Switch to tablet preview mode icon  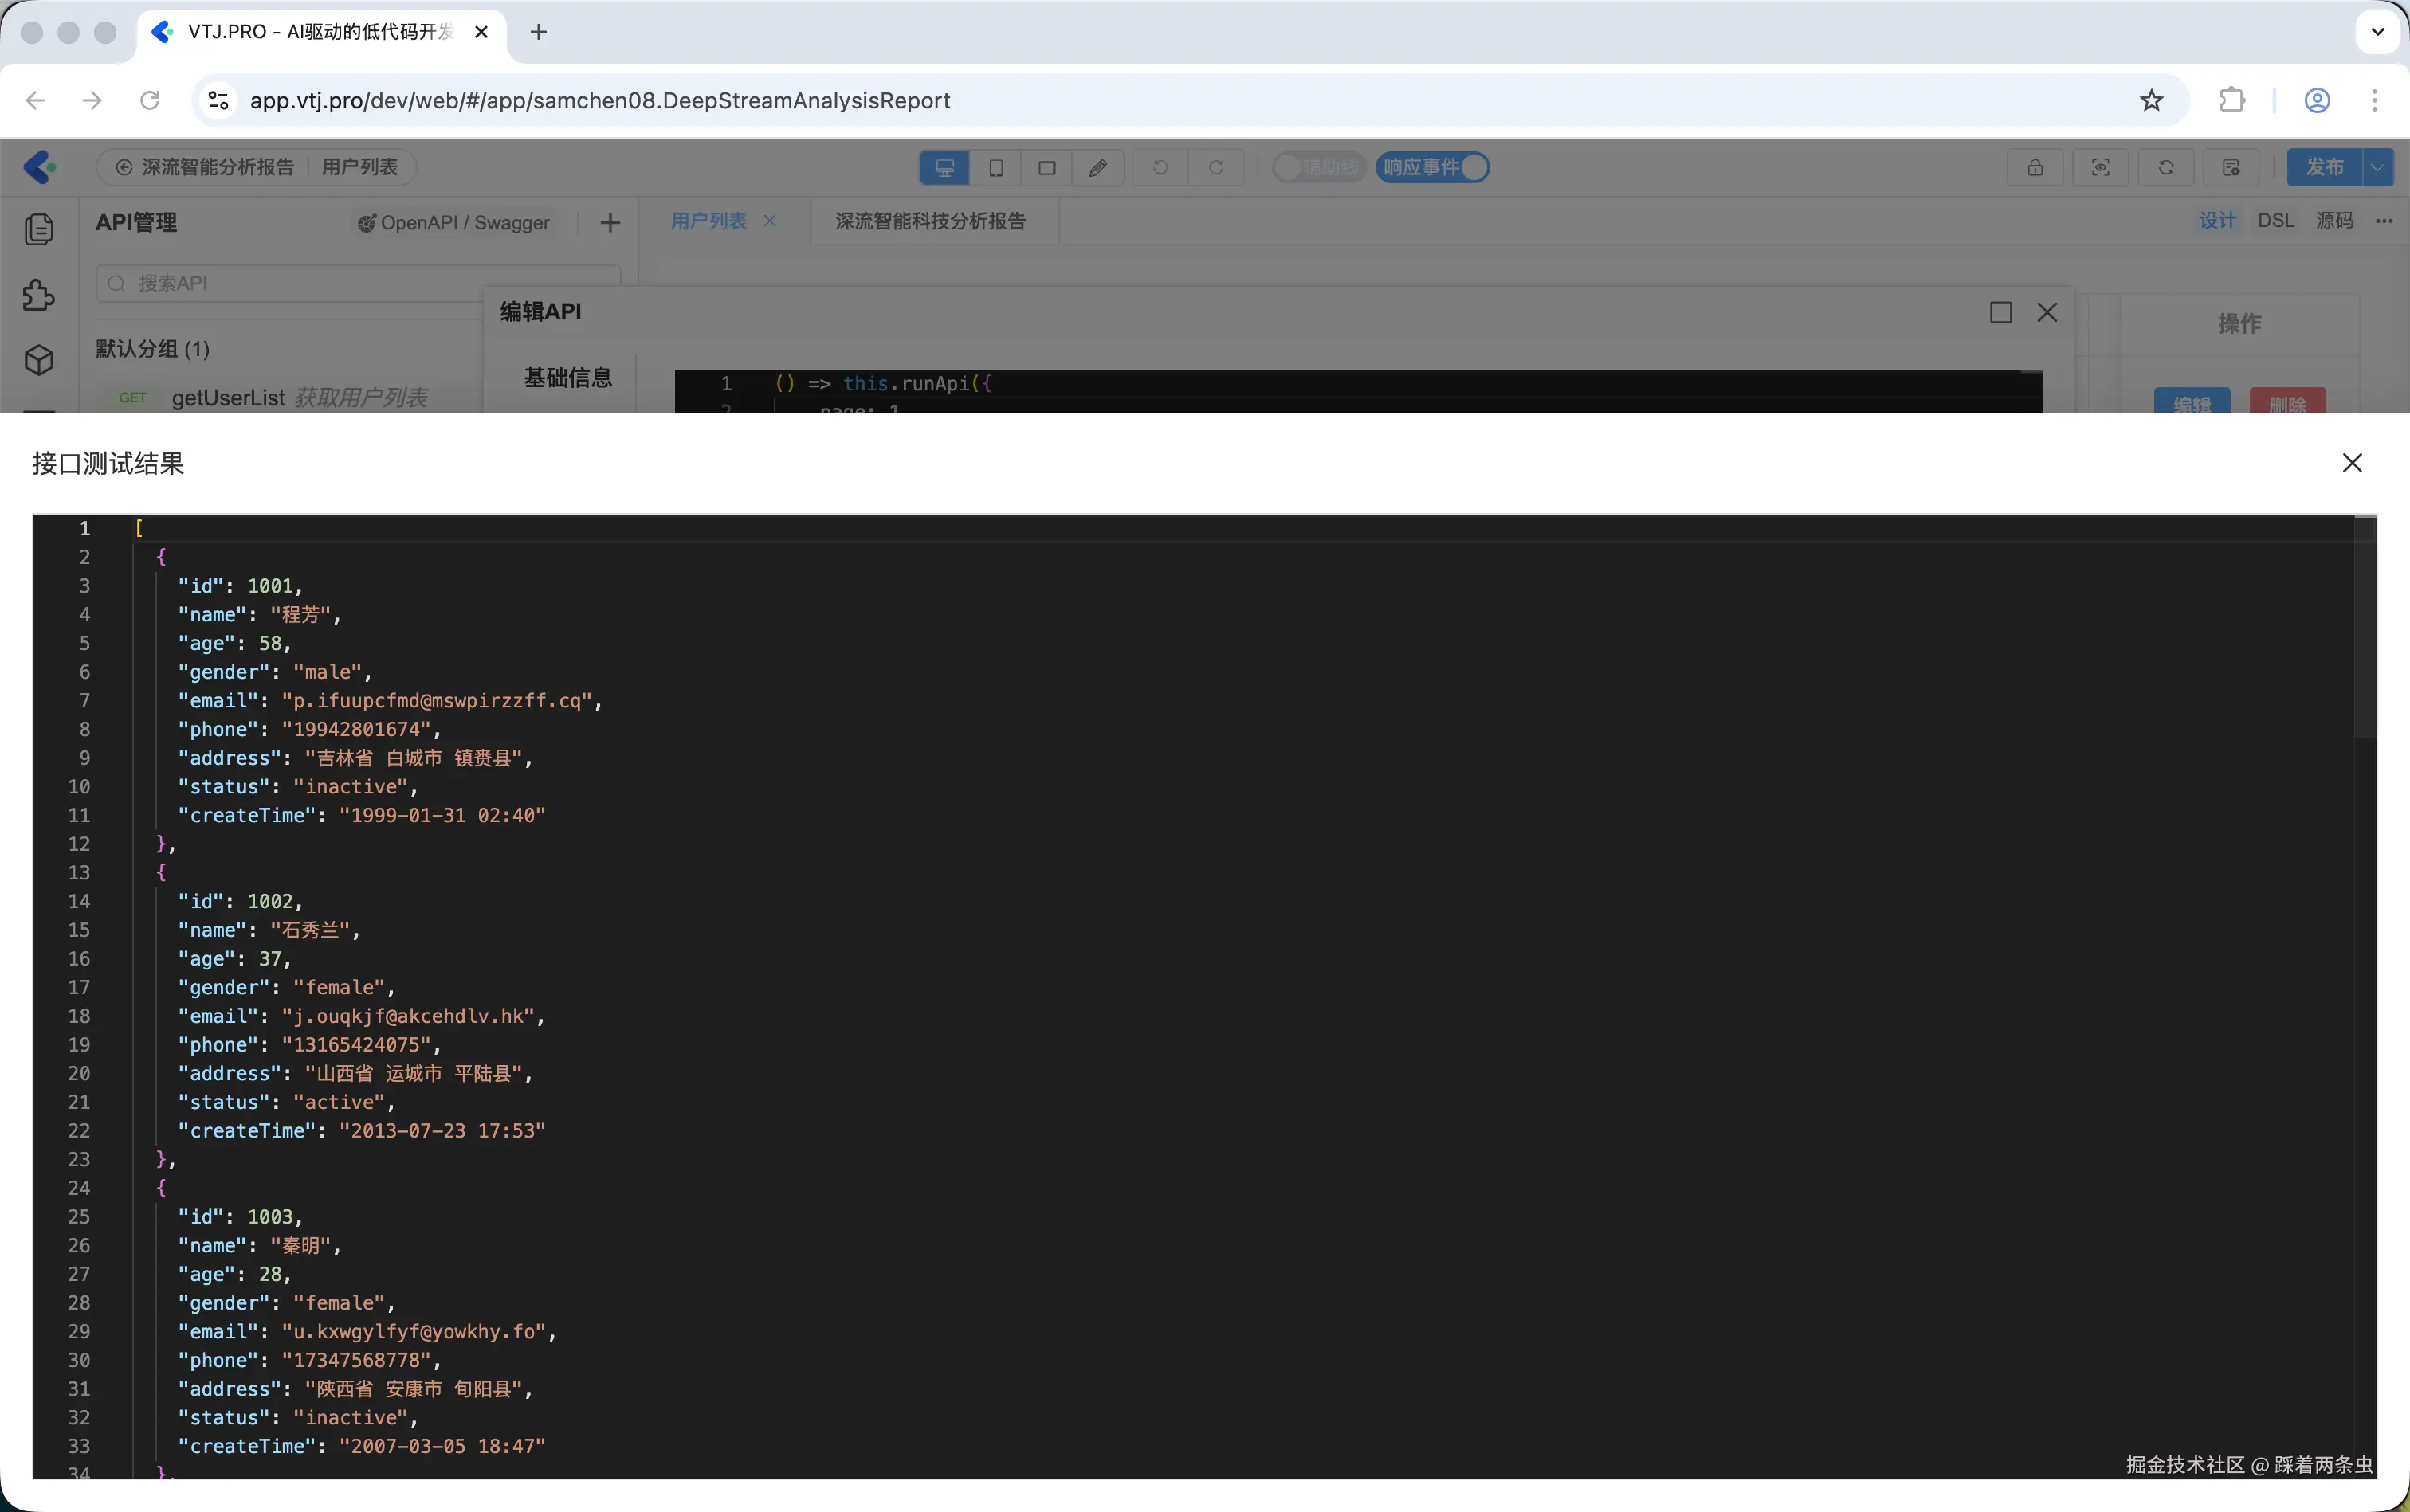pos(1045,167)
